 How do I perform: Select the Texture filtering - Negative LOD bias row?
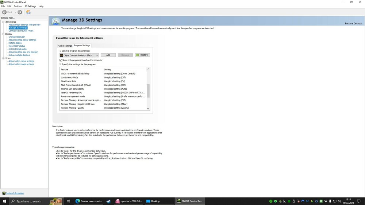tap(103, 104)
